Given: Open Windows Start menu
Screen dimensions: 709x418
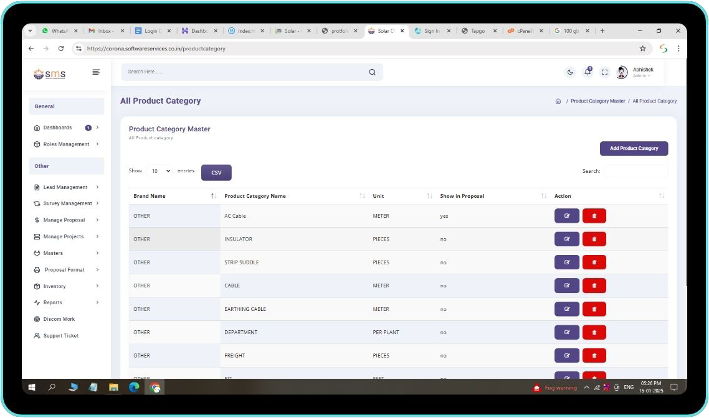Looking at the screenshot, I should (x=32, y=388).
